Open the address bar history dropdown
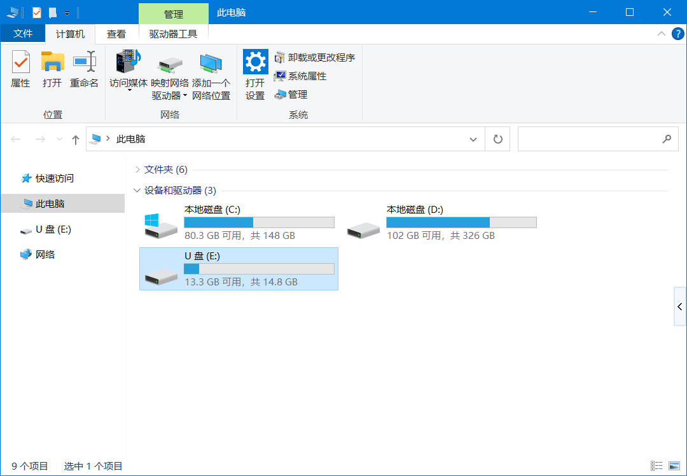The height and width of the screenshot is (476, 687). pos(473,139)
